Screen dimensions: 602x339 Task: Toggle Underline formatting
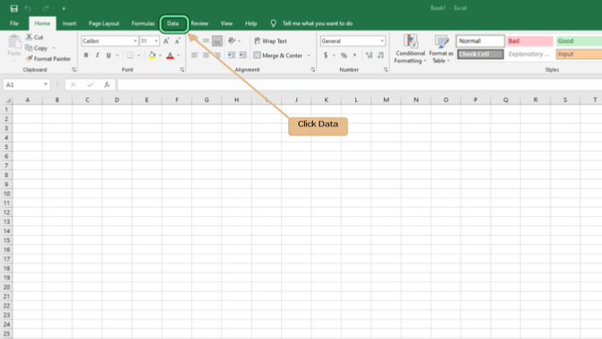109,56
